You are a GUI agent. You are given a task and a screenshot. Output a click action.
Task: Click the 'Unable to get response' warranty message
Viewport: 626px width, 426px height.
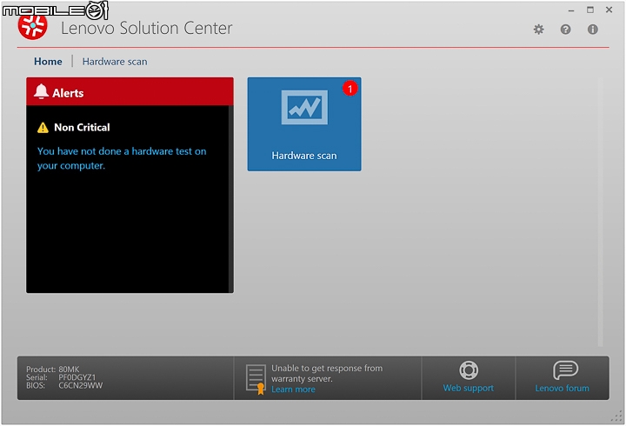[327, 373]
